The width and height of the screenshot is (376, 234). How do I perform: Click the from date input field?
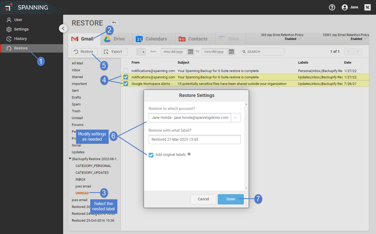pos(174,52)
